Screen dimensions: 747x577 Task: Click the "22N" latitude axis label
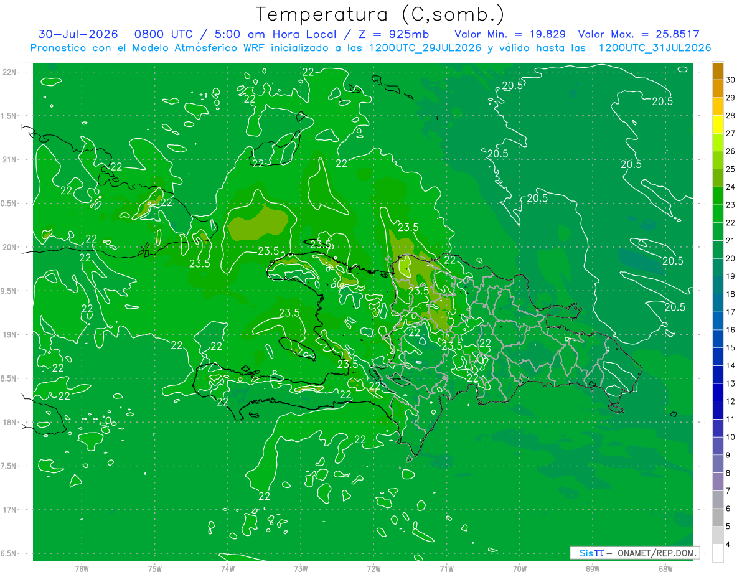pyautogui.click(x=9, y=72)
